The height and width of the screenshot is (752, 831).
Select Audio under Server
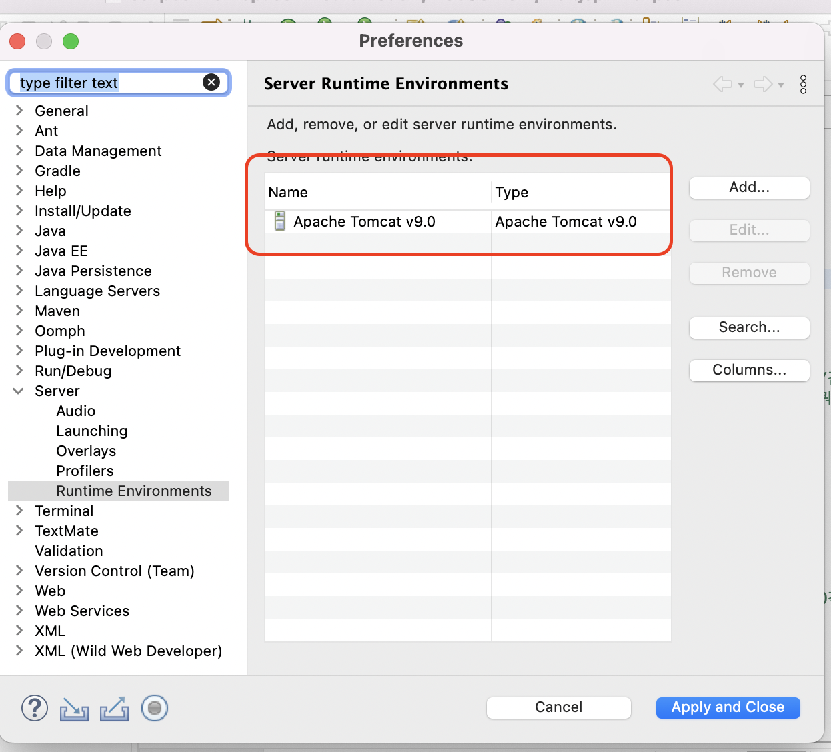76,411
